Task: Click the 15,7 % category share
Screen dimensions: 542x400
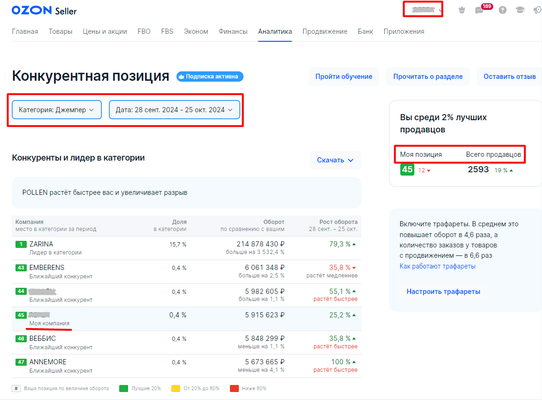Action: 178,245
